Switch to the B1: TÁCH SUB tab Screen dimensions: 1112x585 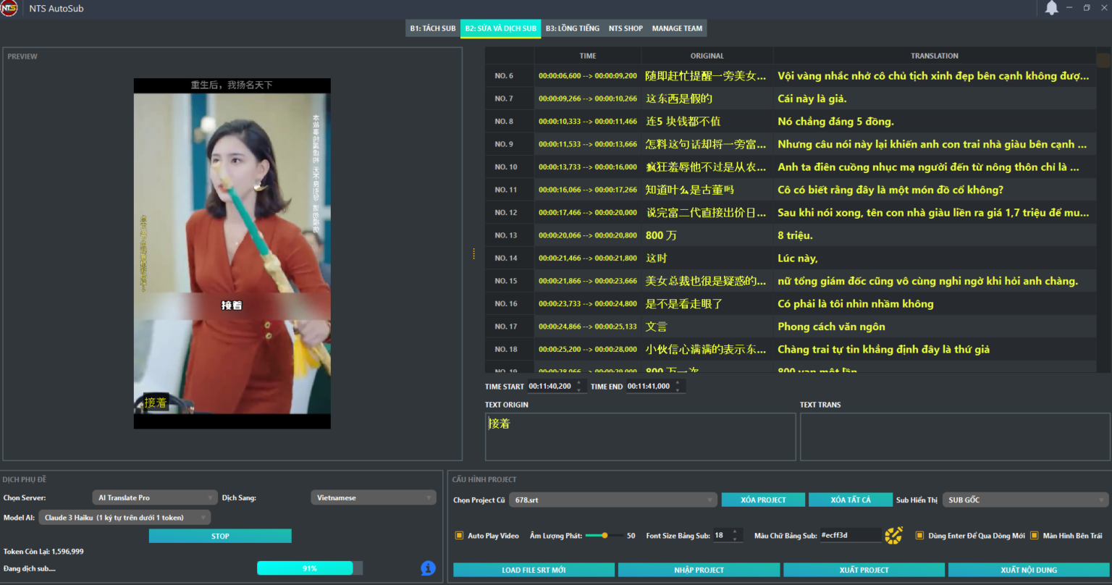coord(433,28)
